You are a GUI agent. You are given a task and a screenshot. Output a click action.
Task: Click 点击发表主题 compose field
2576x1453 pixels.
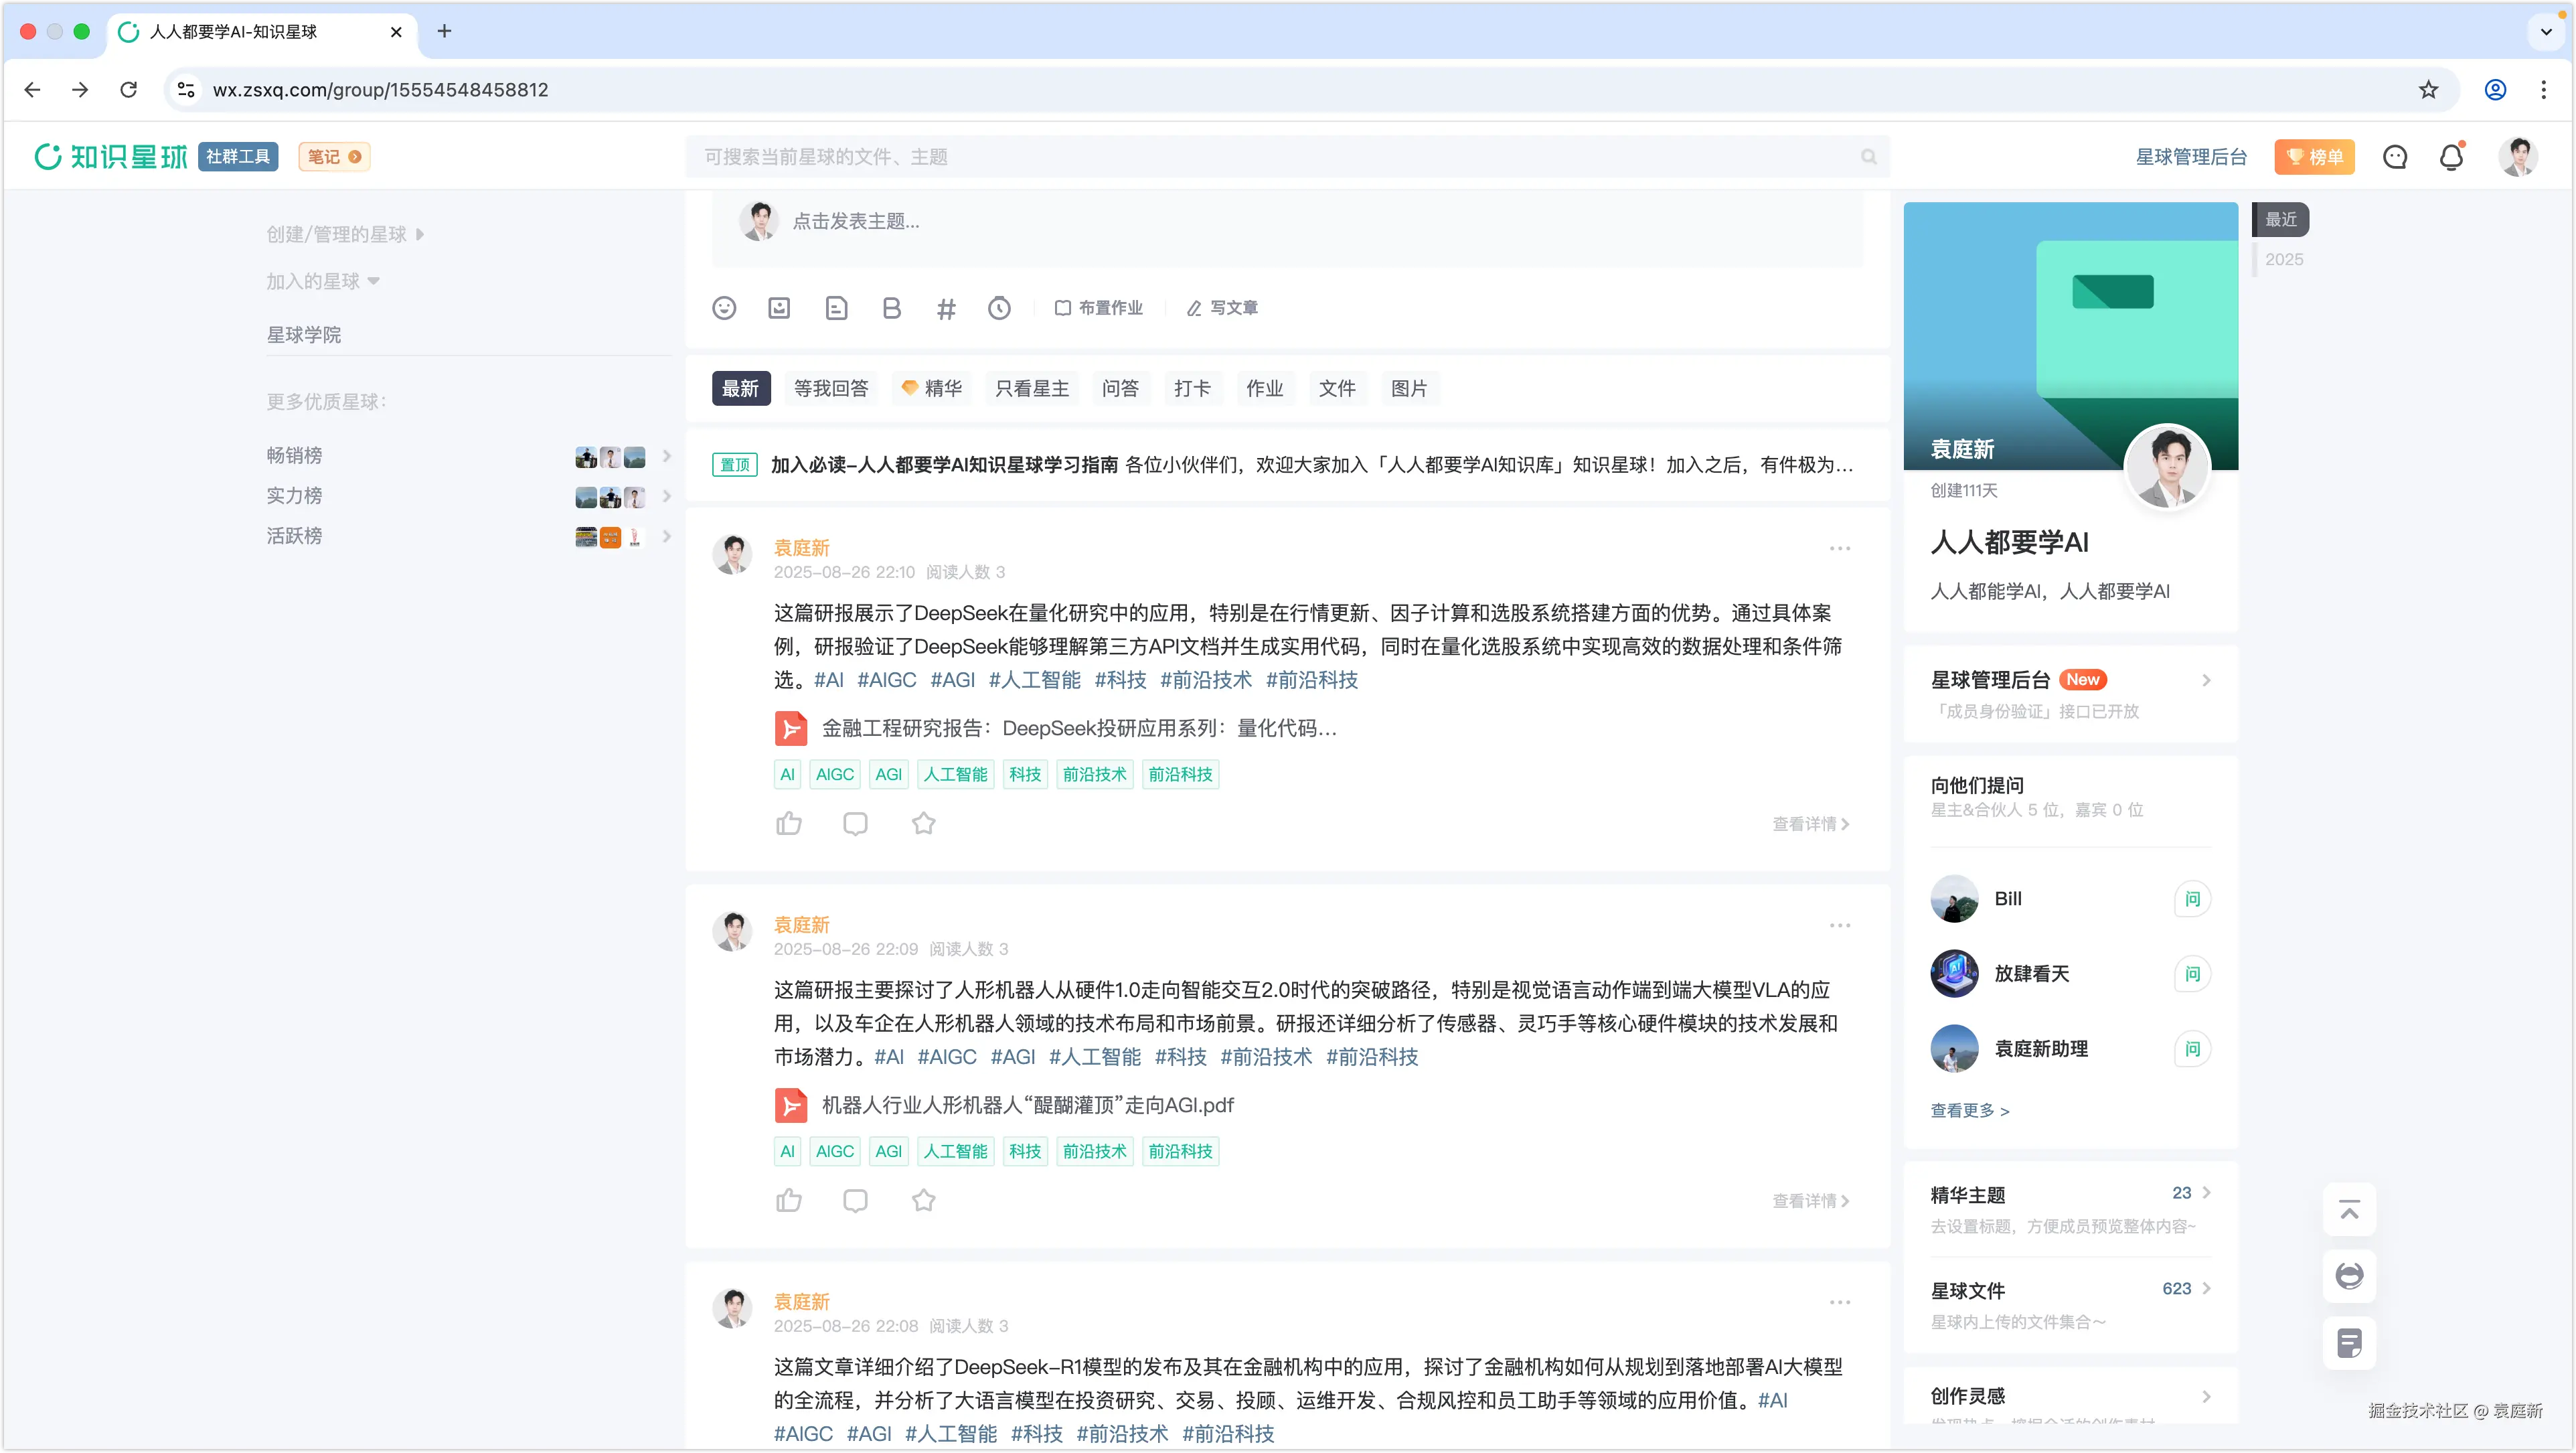(x=1287, y=222)
